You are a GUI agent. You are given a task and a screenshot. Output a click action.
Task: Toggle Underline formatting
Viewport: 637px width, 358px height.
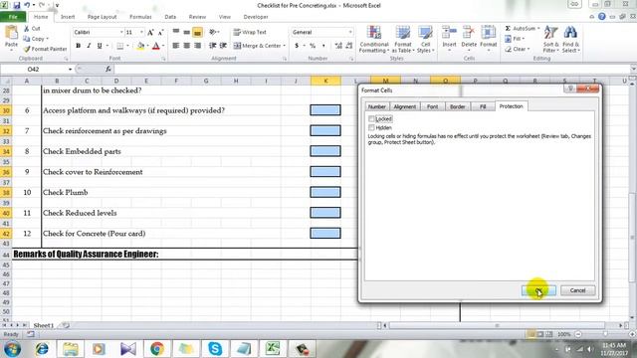click(100, 46)
